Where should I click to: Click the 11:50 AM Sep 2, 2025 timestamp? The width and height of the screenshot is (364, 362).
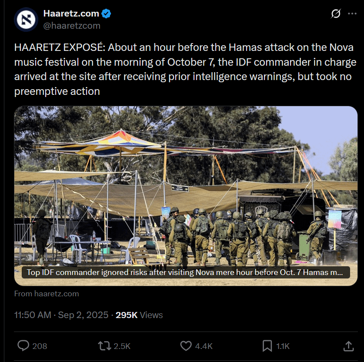coord(61,315)
